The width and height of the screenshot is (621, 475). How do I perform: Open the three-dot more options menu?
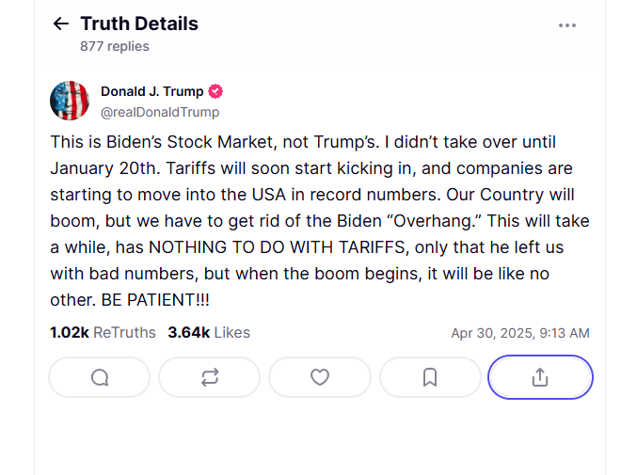point(567,25)
